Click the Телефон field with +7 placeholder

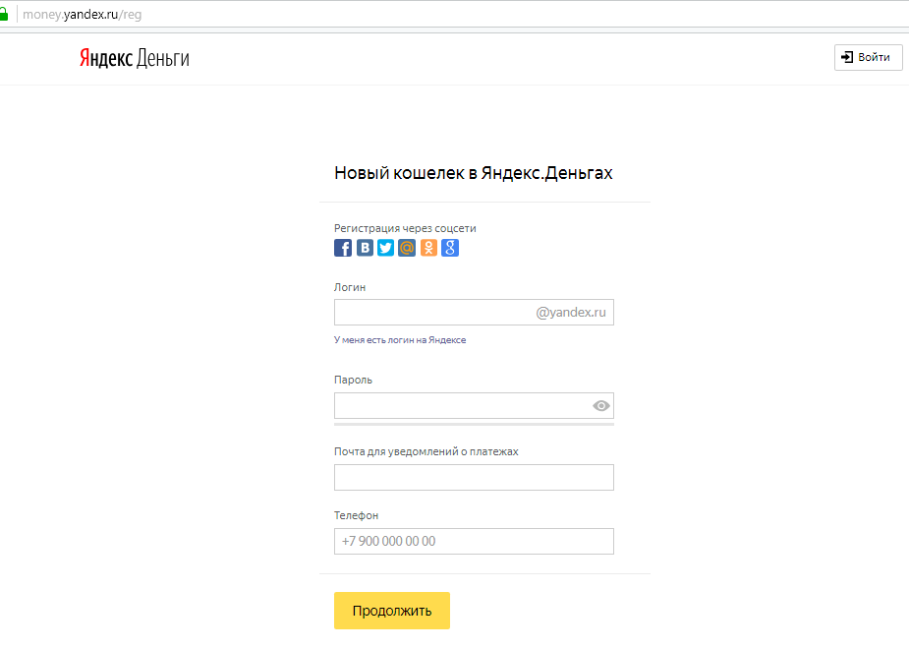(x=474, y=541)
